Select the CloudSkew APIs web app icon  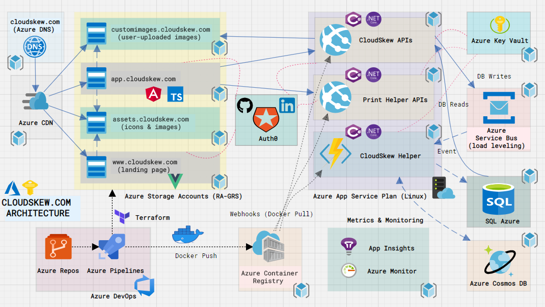336,40
